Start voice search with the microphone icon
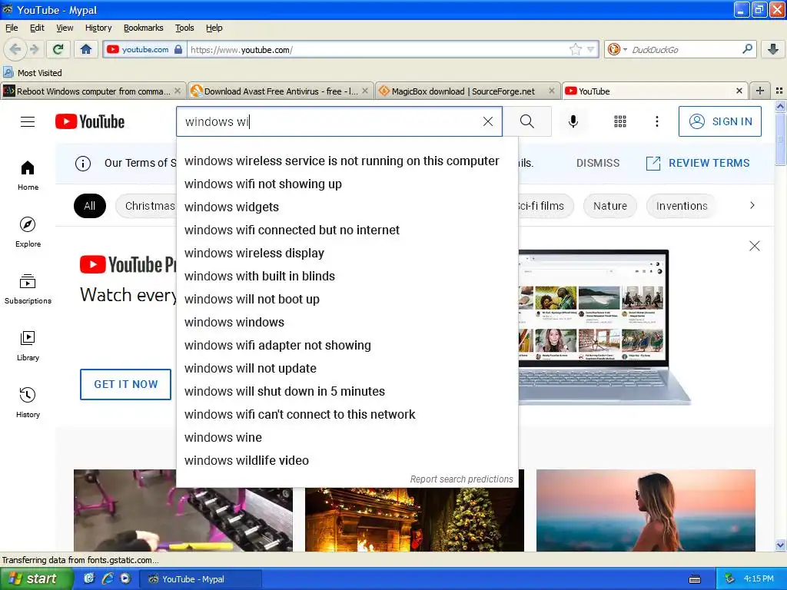 click(573, 121)
